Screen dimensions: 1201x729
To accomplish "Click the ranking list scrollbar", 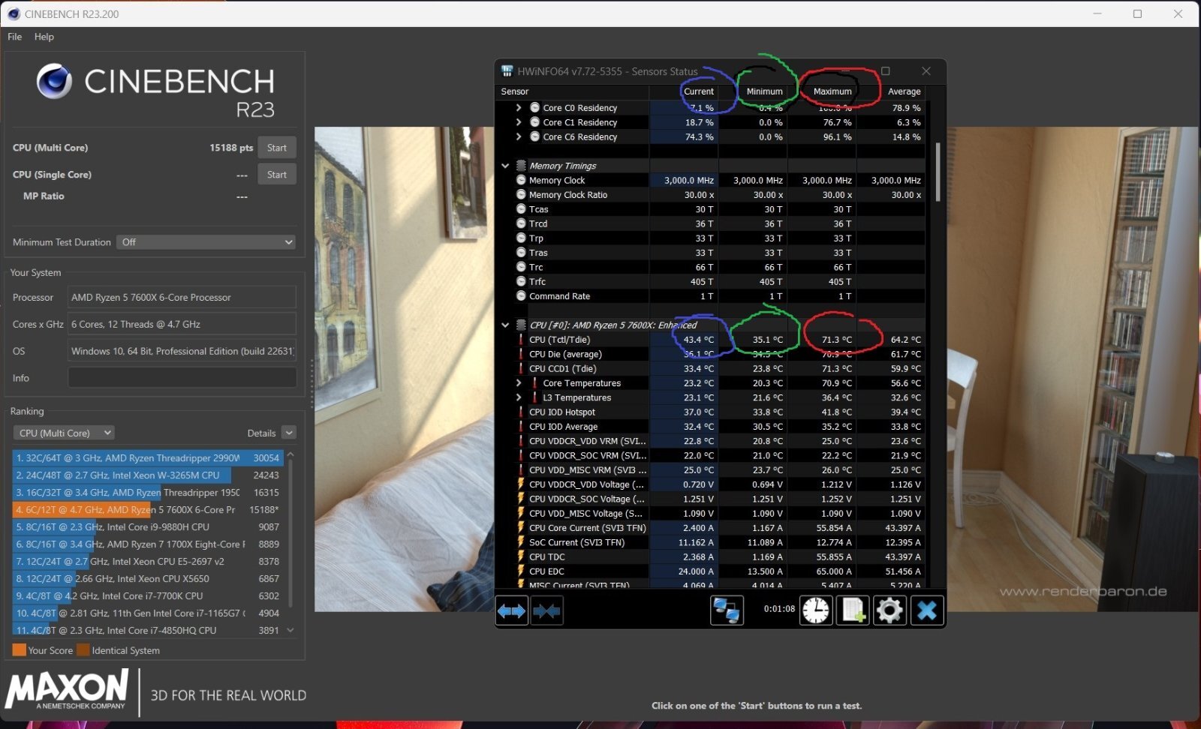I will click(x=290, y=532).
